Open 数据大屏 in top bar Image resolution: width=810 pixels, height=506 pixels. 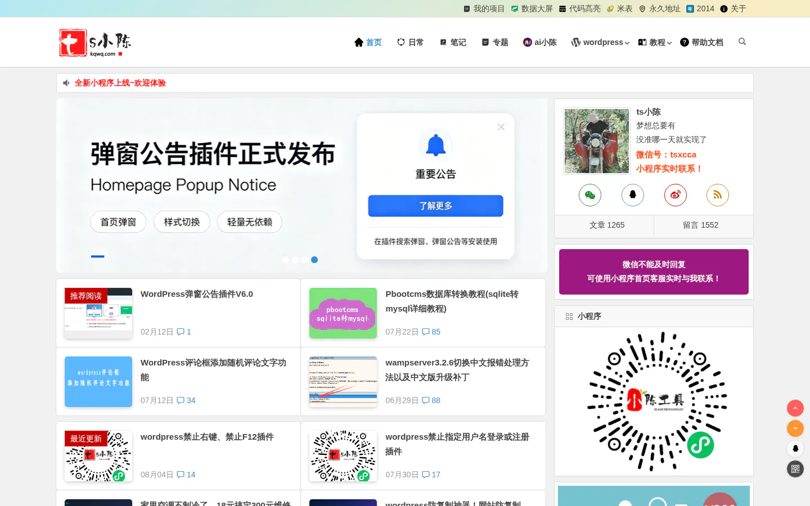tap(532, 8)
